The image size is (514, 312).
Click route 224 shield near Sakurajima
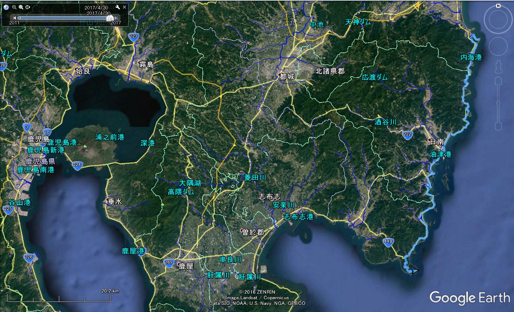[x=77, y=165]
